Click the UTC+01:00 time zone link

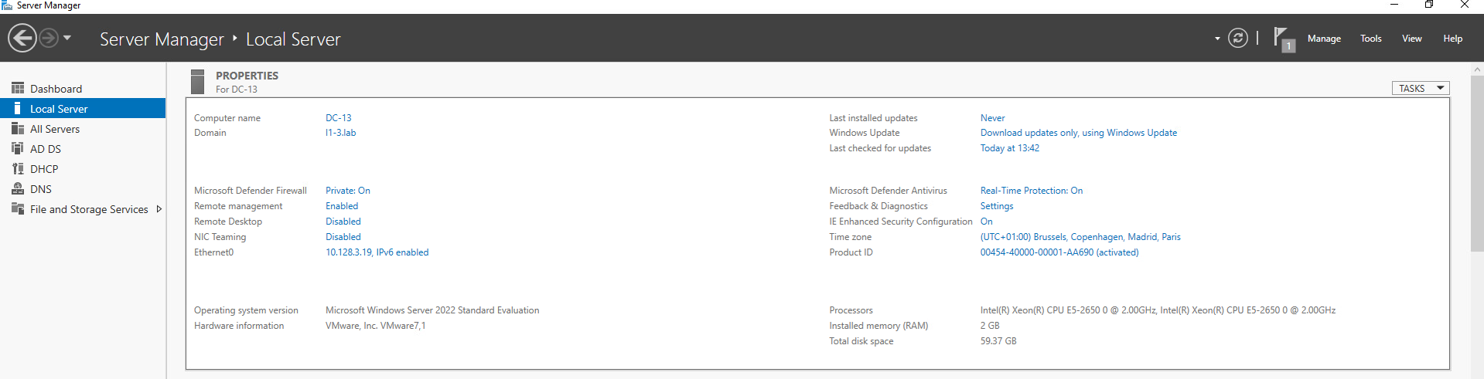(1080, 237)
